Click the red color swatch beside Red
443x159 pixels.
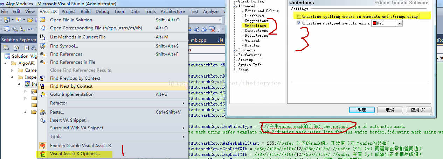pos(374,23)
